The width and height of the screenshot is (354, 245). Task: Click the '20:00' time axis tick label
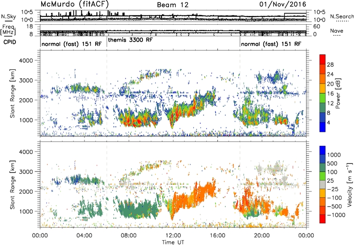(262, 236)
